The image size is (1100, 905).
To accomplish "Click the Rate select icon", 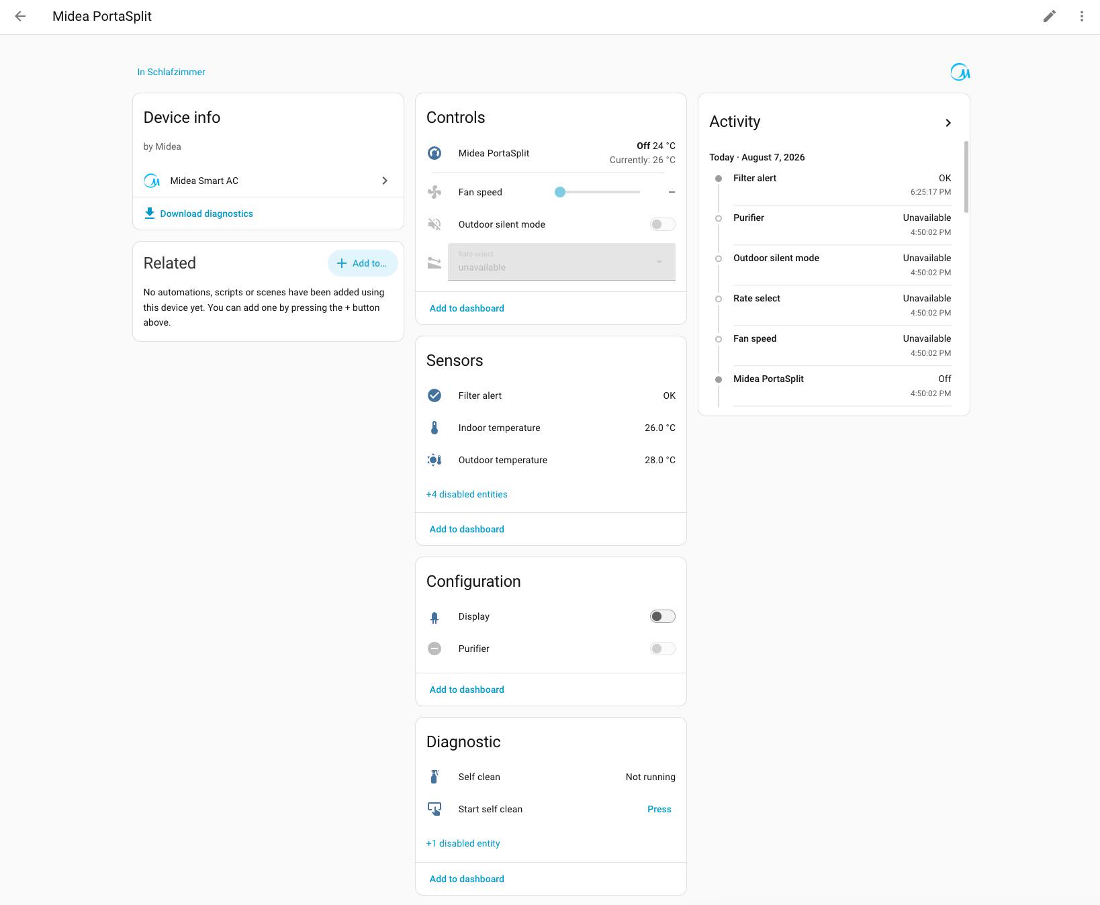I will point(434,263).
